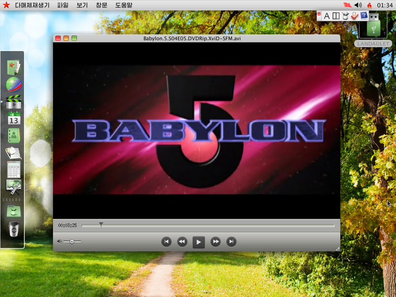Viewport: 396px width, 297px height.
Task: Click the red square handle of input toolbar
Action: tap(319, 14)
